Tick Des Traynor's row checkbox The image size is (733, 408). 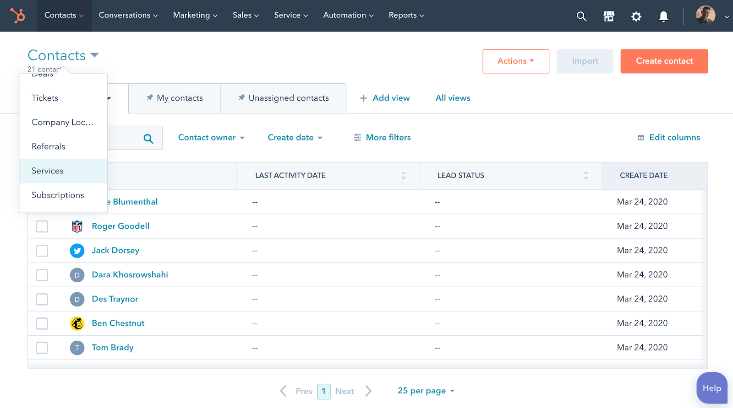click(42, 299)
